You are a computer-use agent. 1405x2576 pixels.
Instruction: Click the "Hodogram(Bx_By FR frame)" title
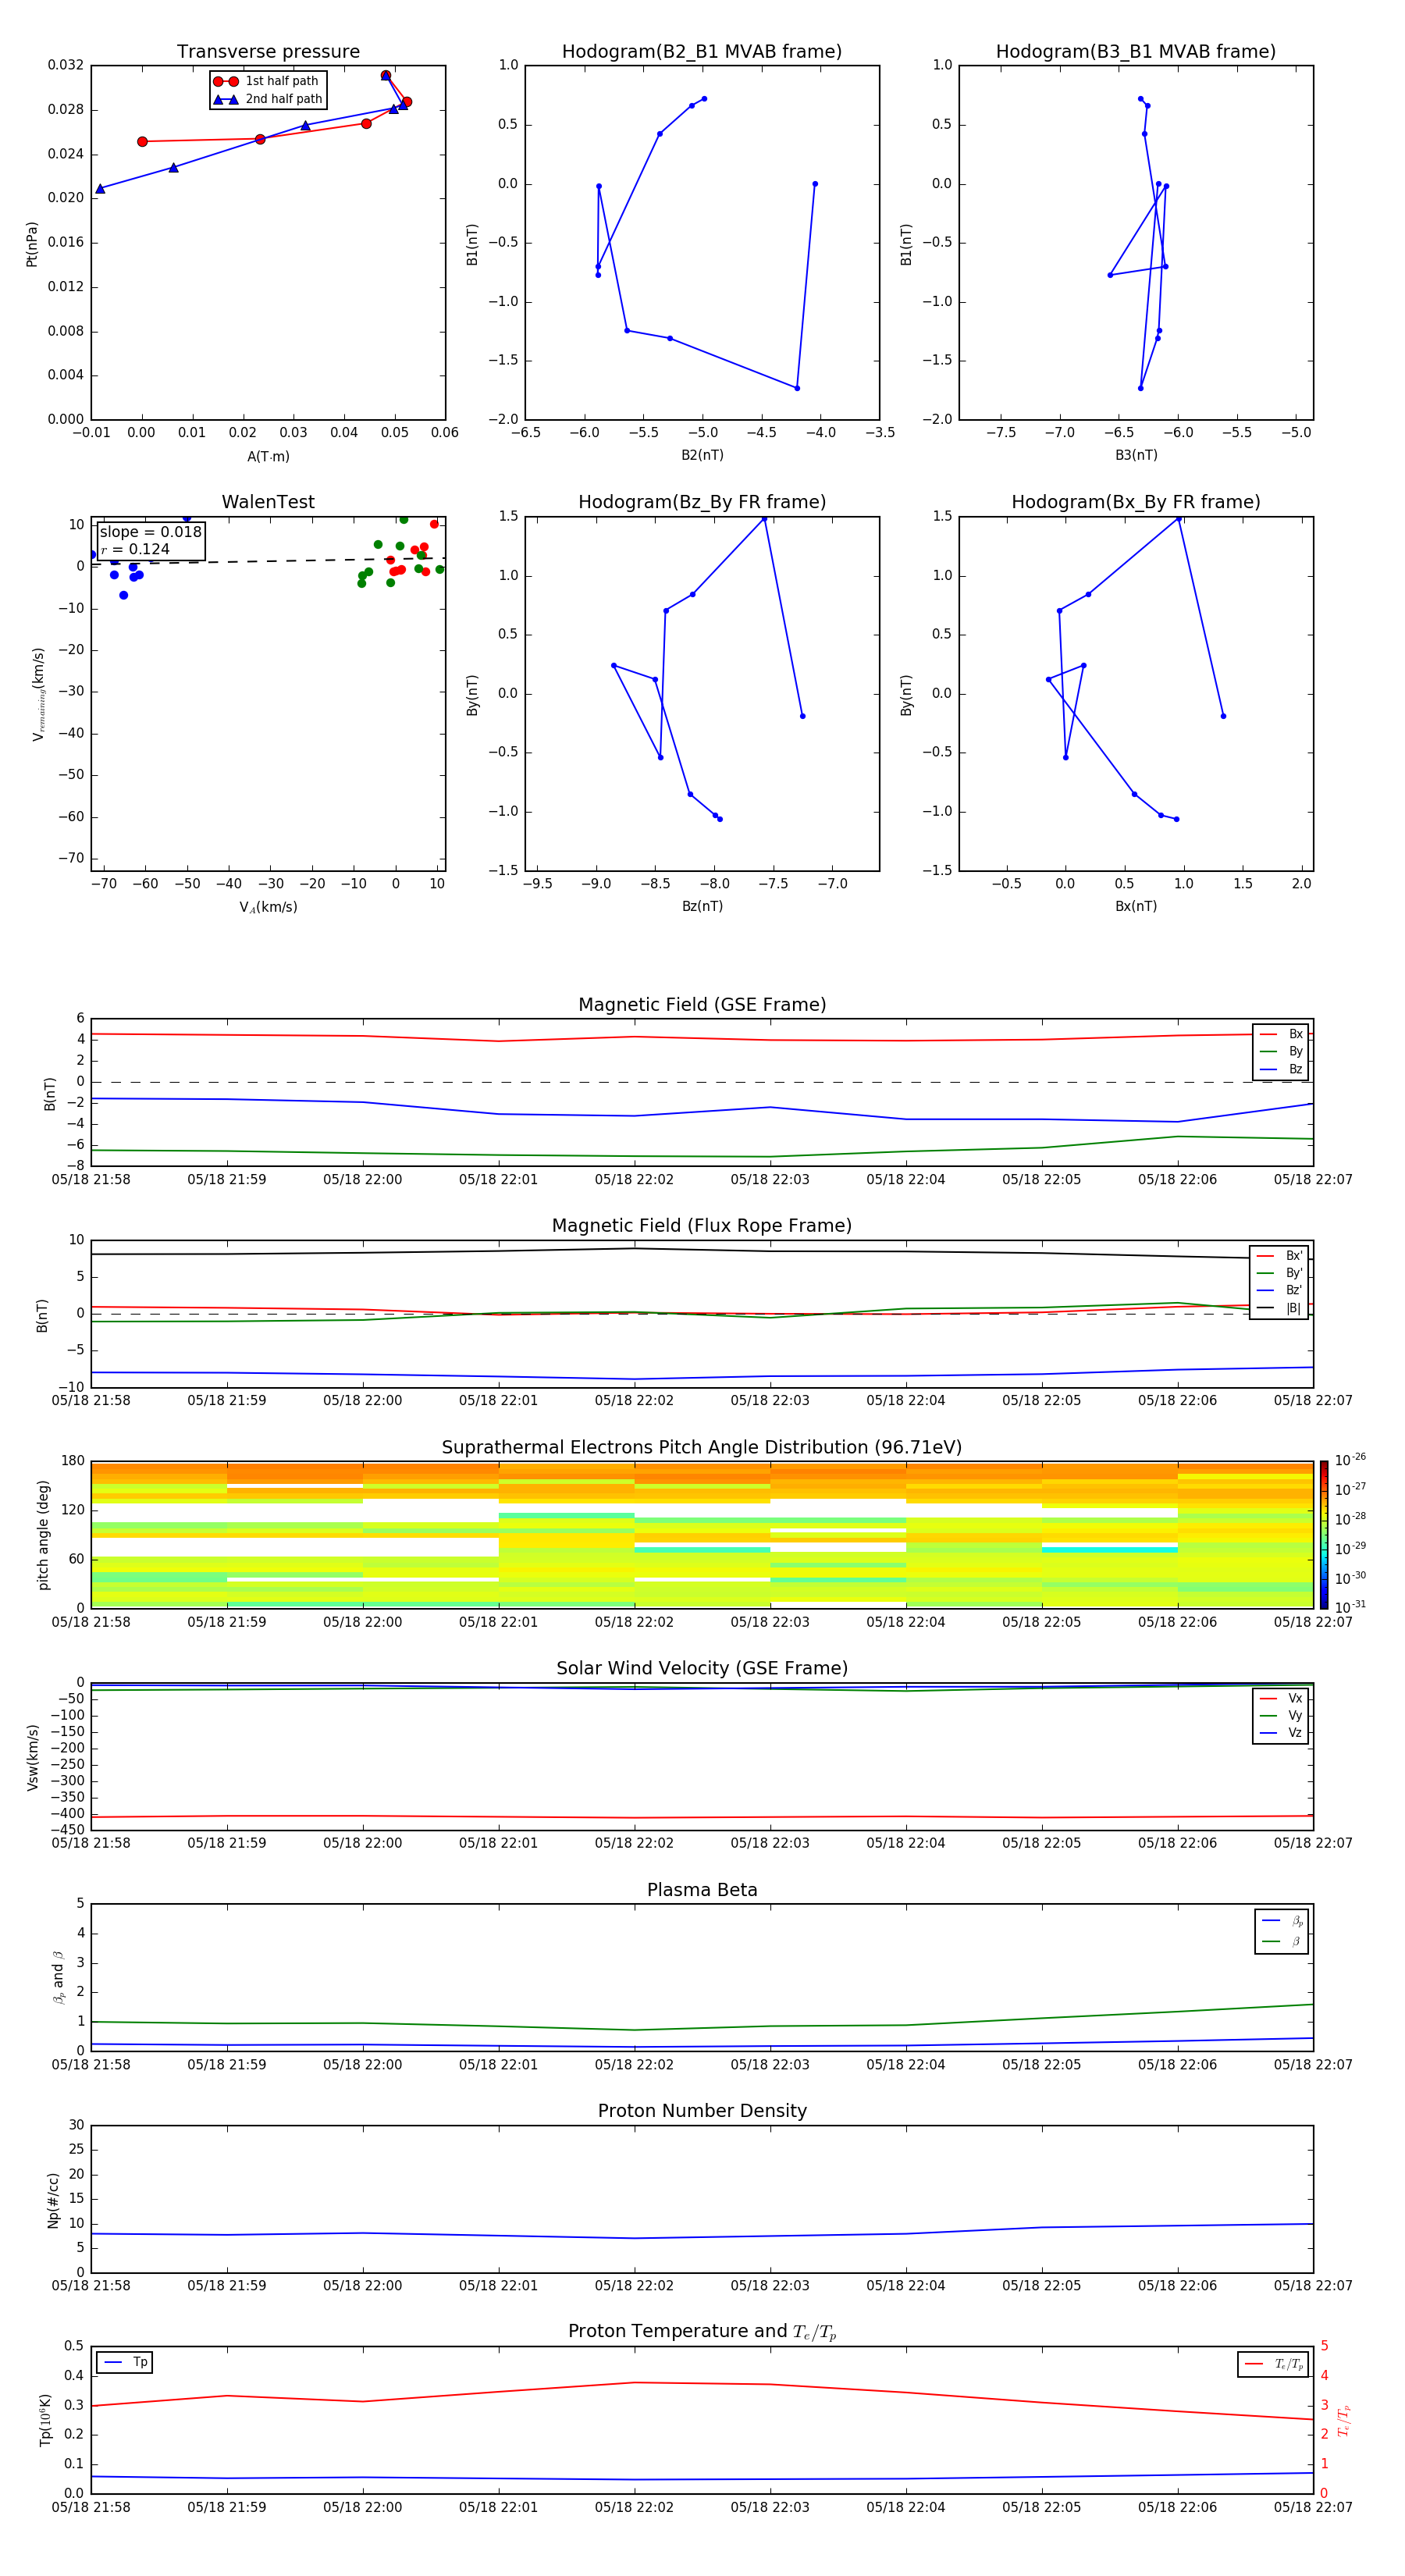1136,502
